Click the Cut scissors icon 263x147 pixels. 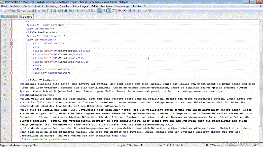coord(39,11)
